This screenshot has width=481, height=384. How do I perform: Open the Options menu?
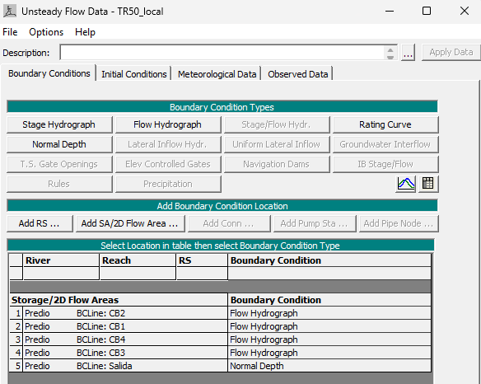pos(46,32)
